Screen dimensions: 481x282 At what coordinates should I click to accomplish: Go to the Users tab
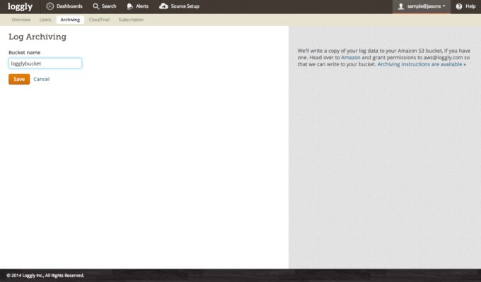pyautogui.click(x=45, y=20)
